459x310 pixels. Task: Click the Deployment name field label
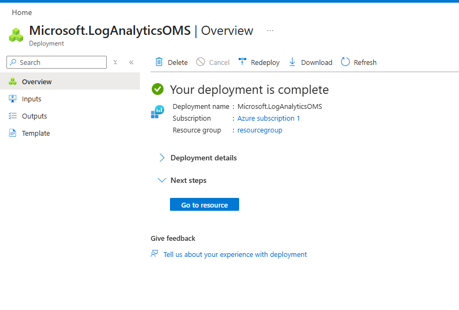pyautogui.click(x=201, y=107)
